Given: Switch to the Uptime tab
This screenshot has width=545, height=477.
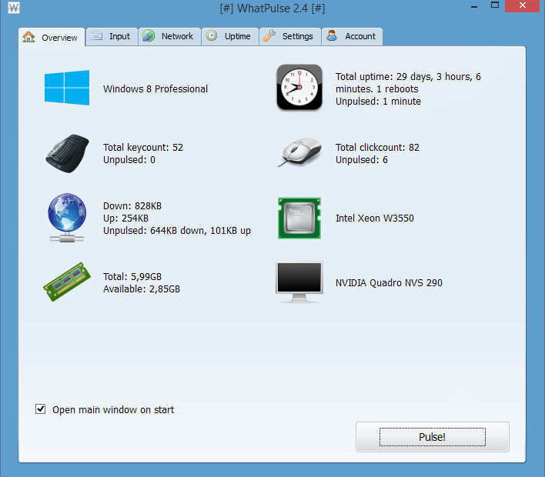Looking at the screenshot, I should [229, 36].
